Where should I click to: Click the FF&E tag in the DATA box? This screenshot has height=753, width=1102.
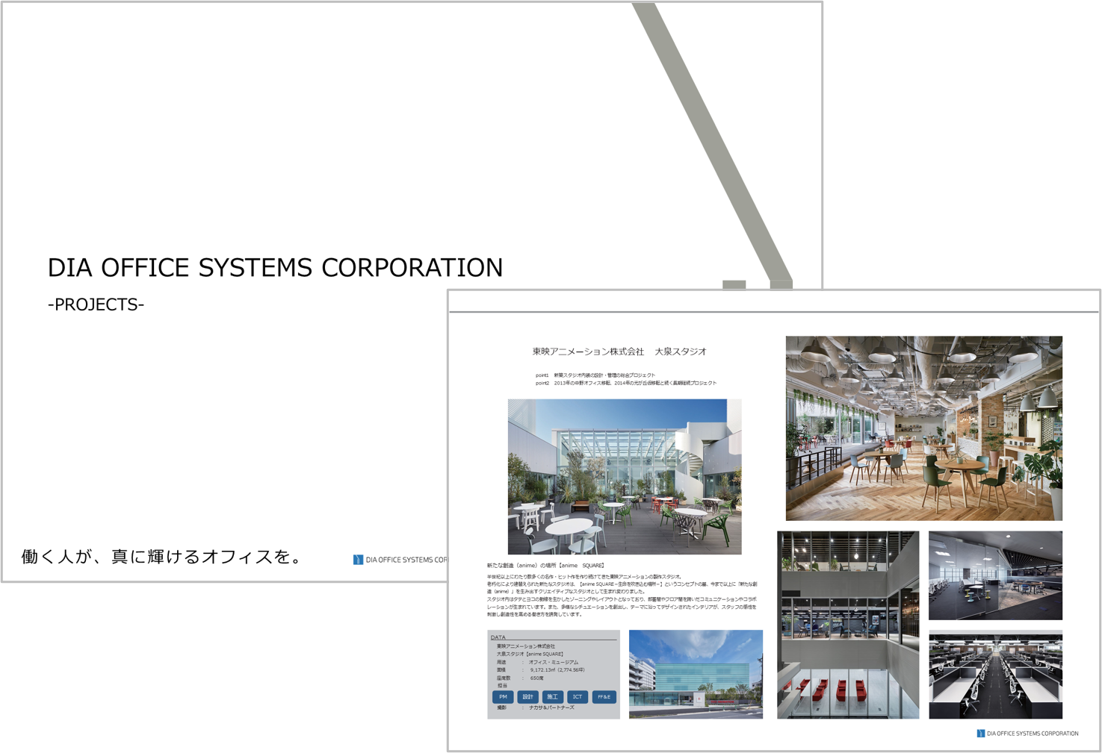point(604,697)
